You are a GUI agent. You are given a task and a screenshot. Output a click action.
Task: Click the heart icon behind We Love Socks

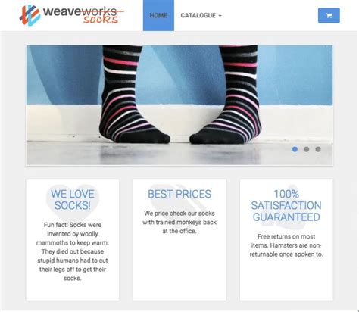73,203
